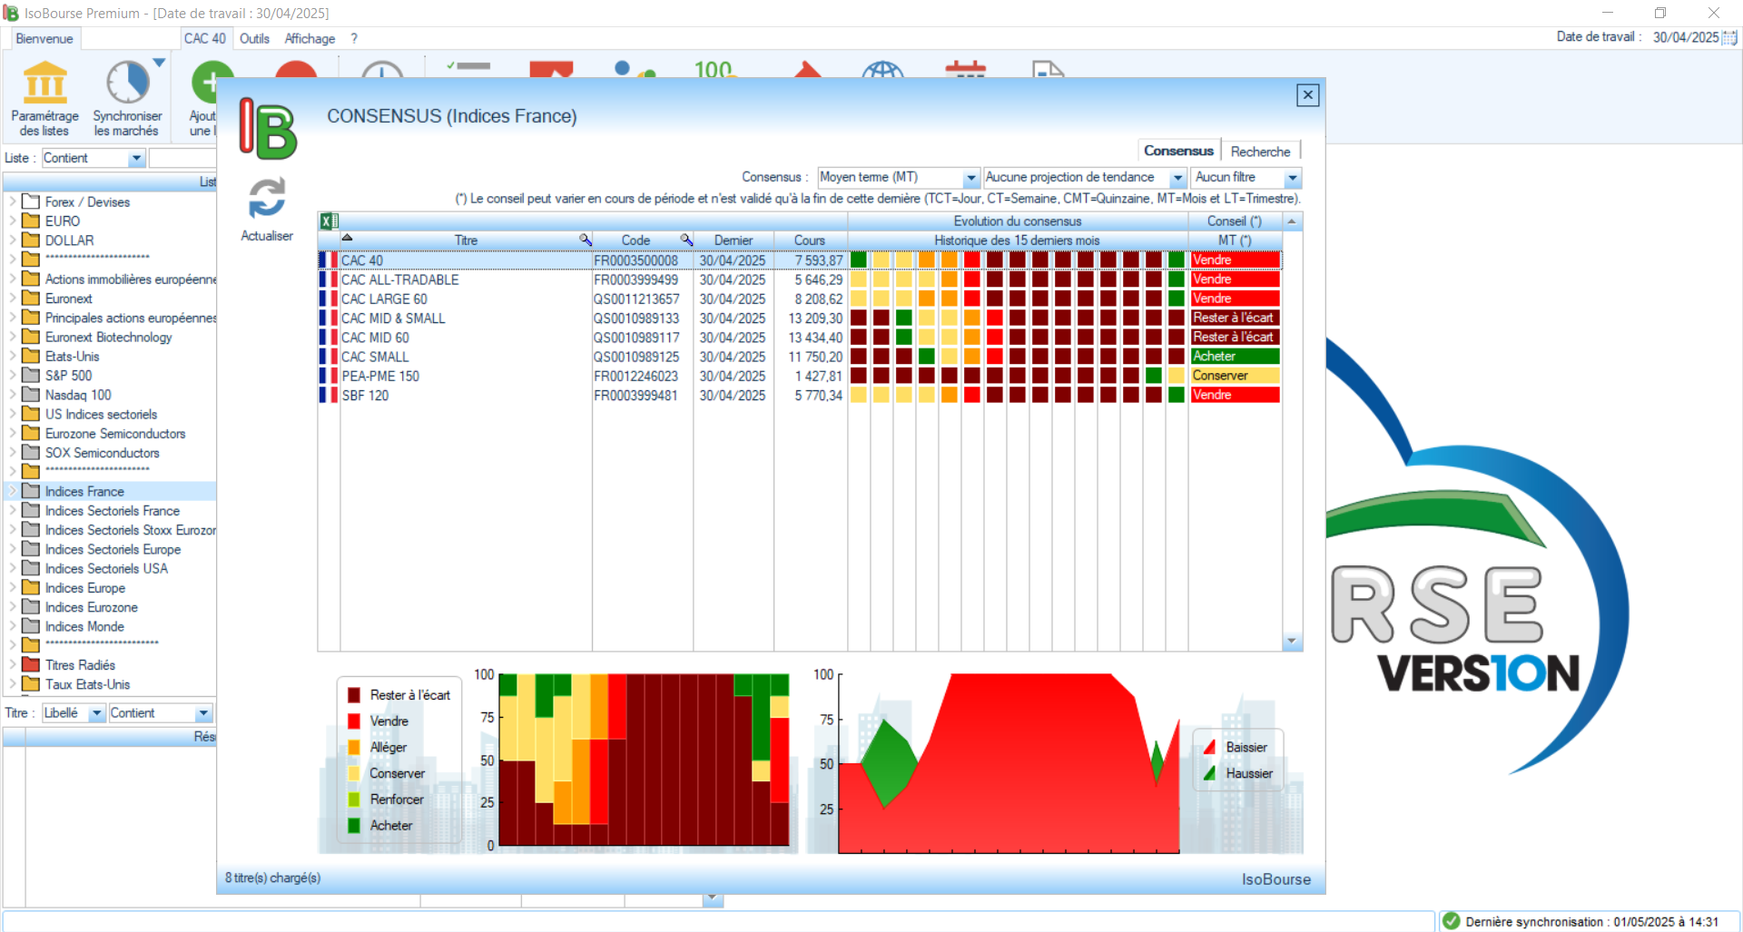
Task: Select the Consensus tab
Action: click(1178, 151)
